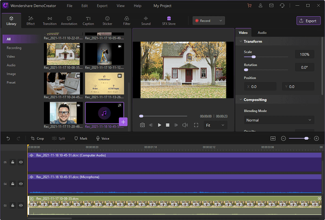The image size is (325, 220).
Task: Undo the last action
Action: pyautogui.click(x=8, y=138)
